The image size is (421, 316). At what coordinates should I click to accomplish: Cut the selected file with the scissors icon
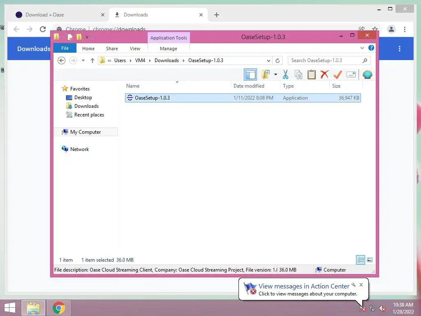(x=285, y=74)
